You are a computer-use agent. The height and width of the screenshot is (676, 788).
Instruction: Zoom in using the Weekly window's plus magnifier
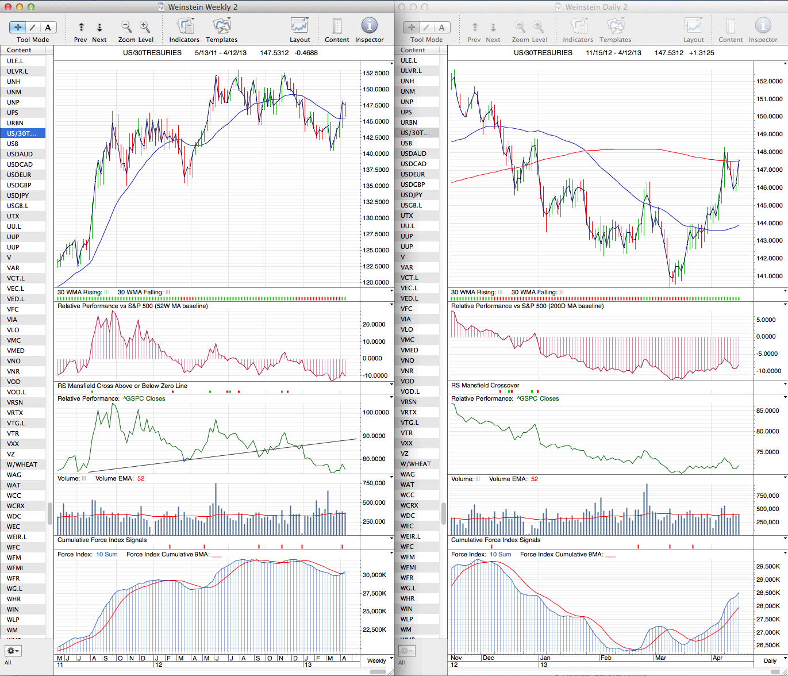145,27
